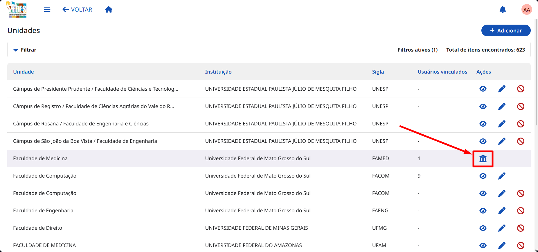The width and height of the screenshot is (538, 252).
Task: Go to the home page icon
Action: 109,10
